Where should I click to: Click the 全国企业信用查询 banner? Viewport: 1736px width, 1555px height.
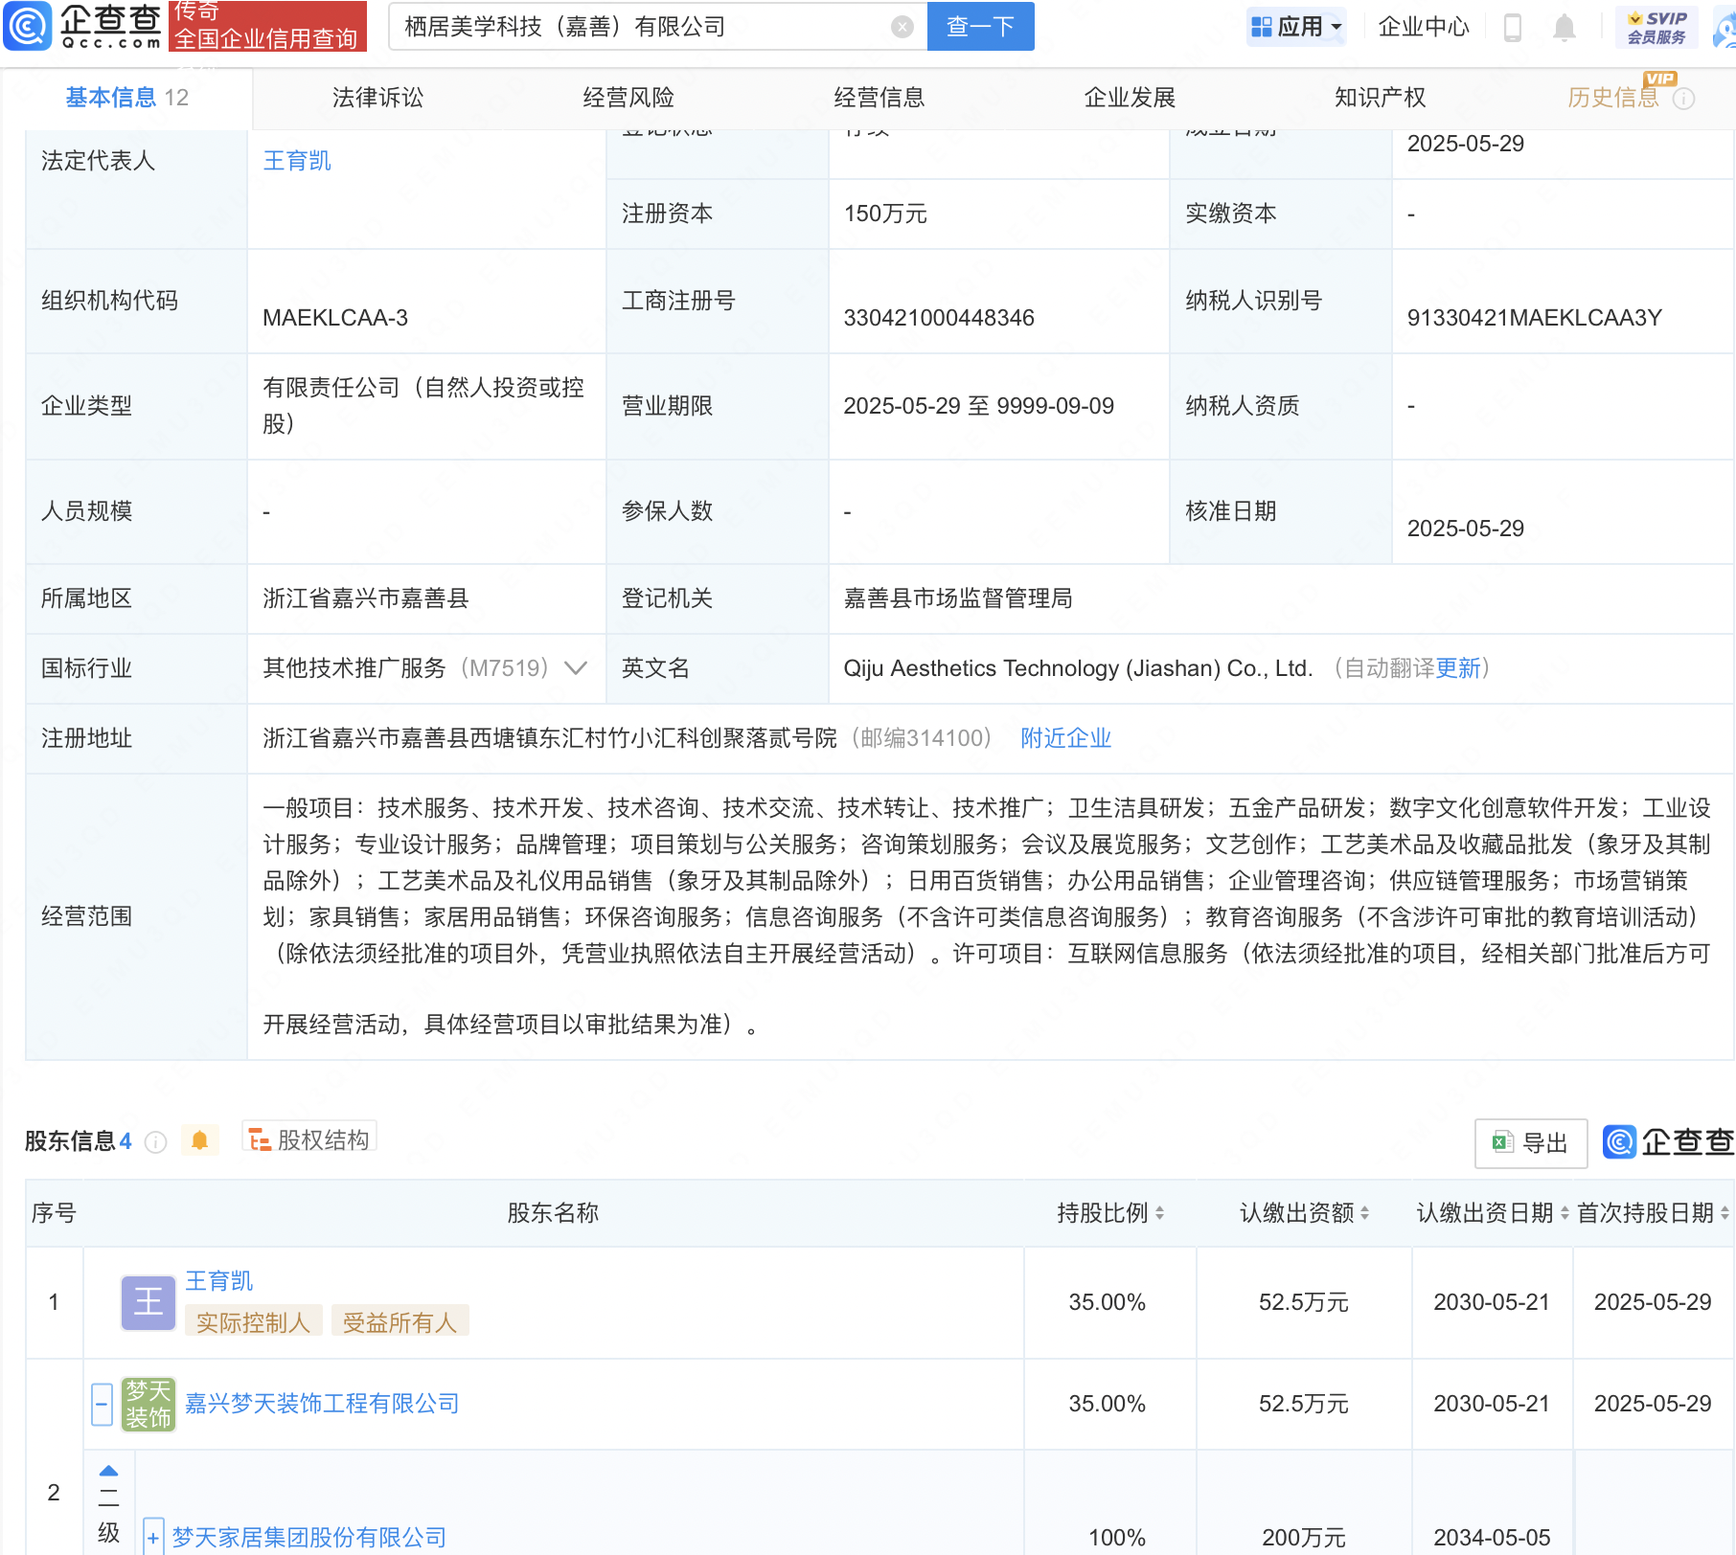[267, 27]
